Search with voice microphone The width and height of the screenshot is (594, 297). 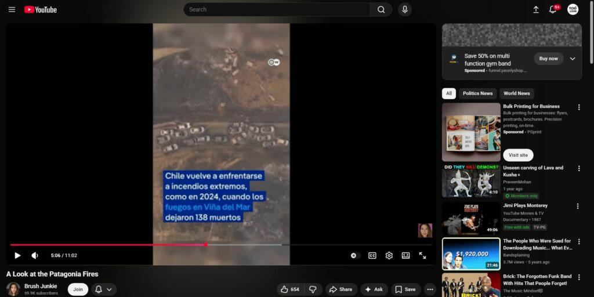[404, 9]
